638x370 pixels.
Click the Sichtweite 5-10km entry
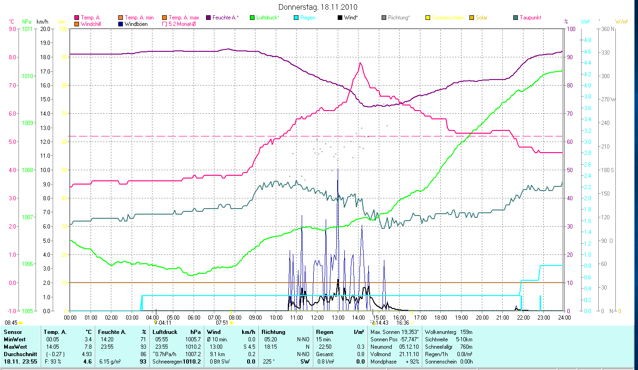pos(448,339)
